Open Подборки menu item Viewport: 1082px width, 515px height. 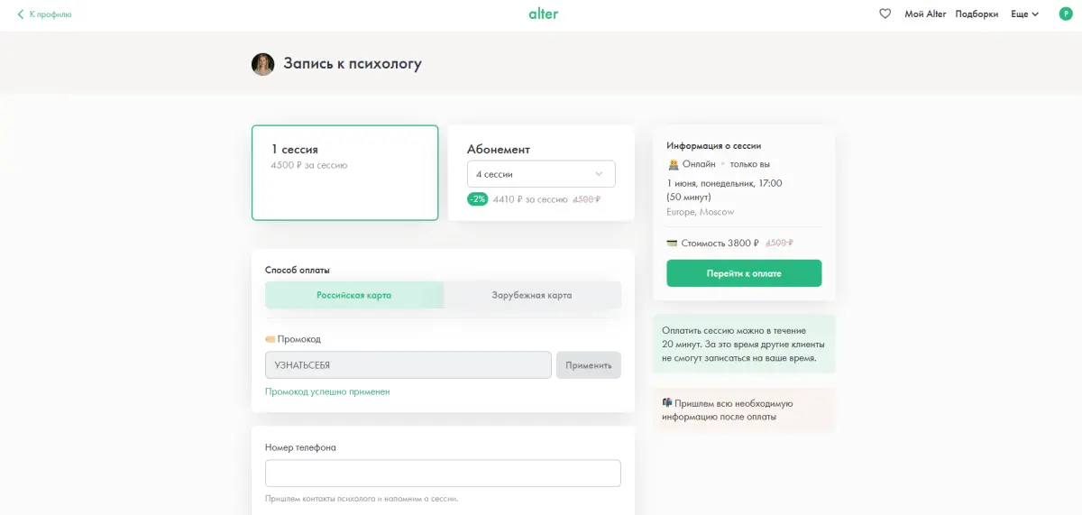tap(977, 14)
